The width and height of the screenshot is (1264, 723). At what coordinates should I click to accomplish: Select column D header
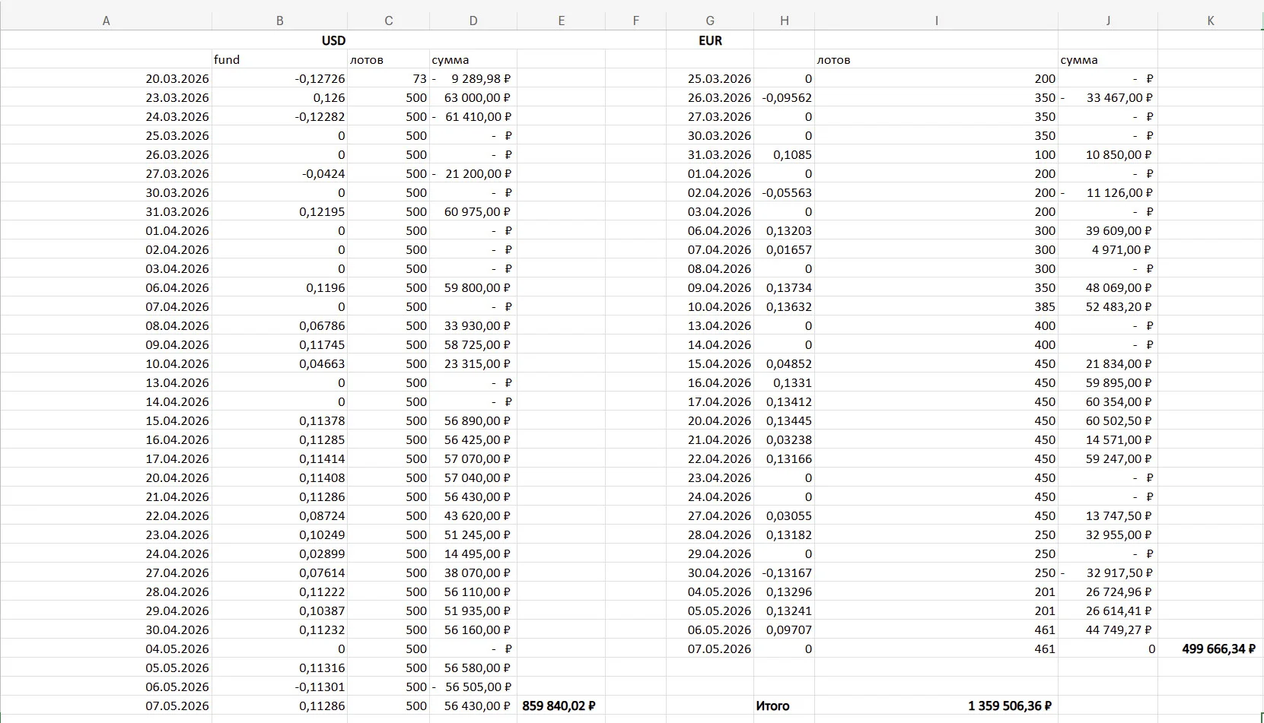[473, 21]
